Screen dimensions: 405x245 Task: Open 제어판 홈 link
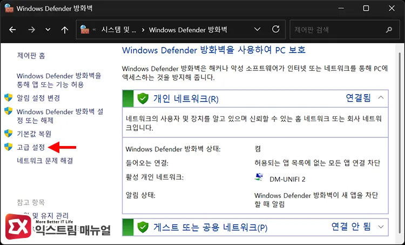31,55
